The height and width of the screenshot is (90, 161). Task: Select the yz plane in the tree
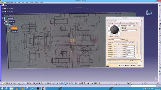10,12
